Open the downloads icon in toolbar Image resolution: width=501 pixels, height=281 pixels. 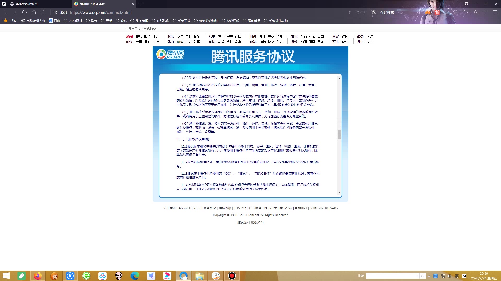[x=447, y=12]
